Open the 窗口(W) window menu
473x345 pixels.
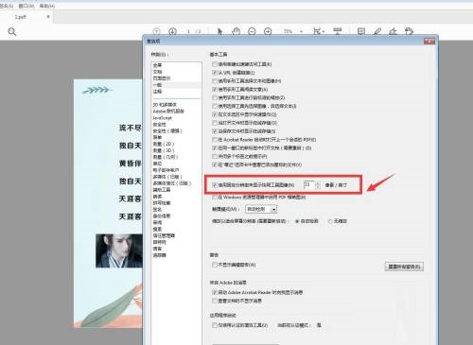point(26,6)
